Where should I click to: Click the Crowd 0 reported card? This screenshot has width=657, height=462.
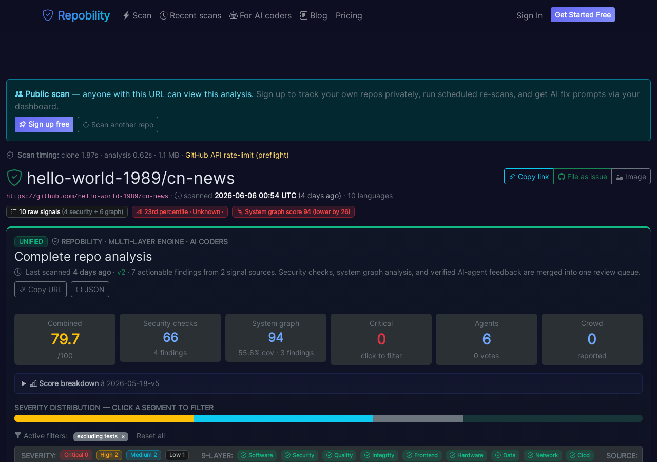coord(592,339)
